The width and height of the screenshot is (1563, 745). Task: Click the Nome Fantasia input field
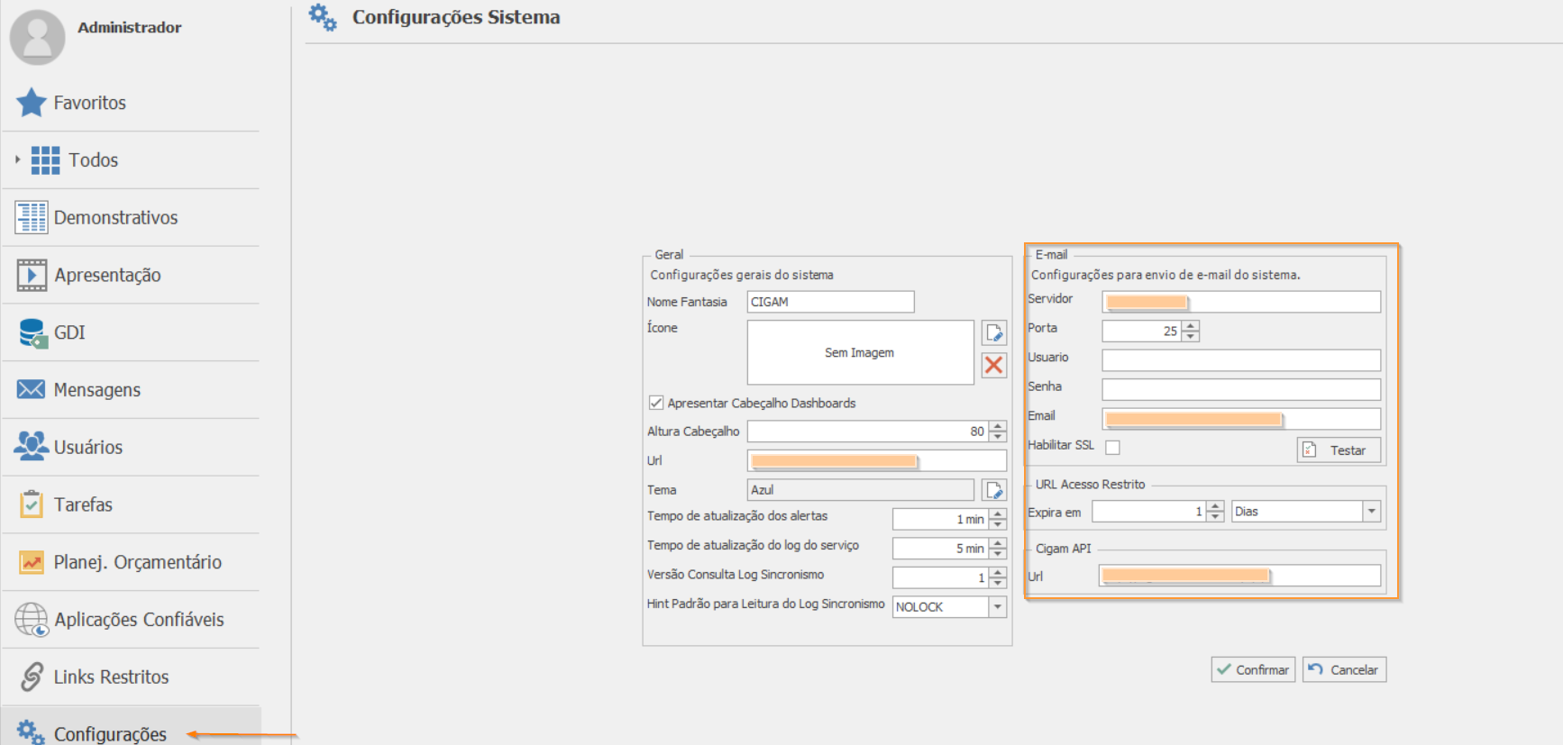[x=830, y=302]
